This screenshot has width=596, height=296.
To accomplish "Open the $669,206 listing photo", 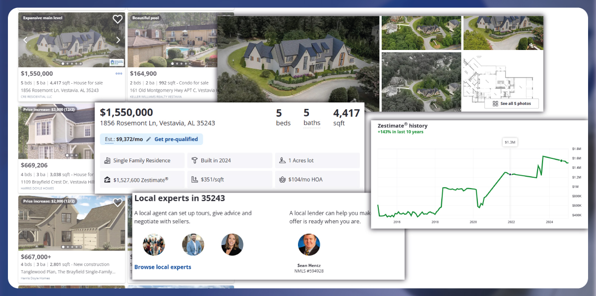I will [x=57, y=131].
